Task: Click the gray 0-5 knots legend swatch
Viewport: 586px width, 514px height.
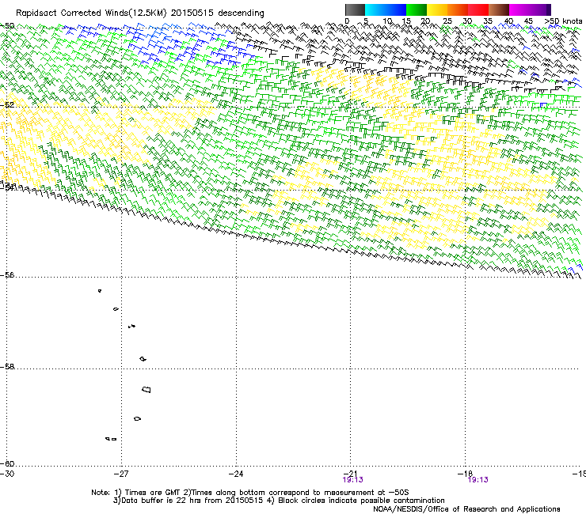Action: [x=355, y=9]
